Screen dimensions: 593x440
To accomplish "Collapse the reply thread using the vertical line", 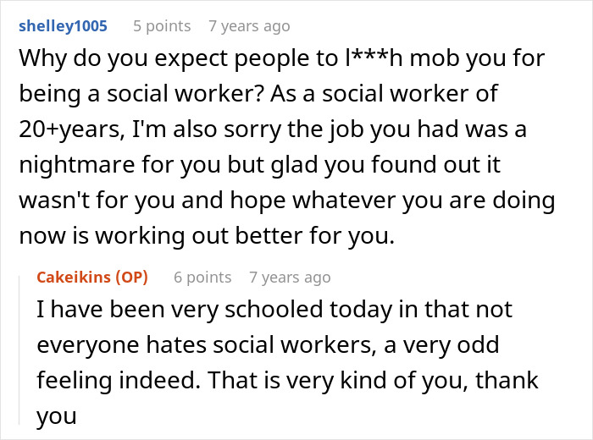I will coord(19,350).
